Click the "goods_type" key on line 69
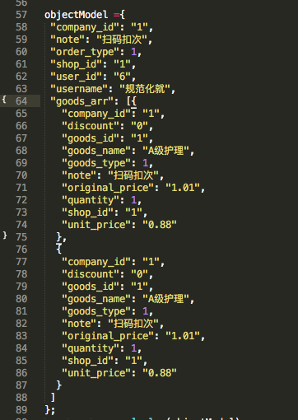Viewport: 298px width, 420px height. (96, 163)
